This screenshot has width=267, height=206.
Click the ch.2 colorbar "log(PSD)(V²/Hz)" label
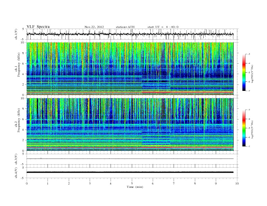[x=252, y=129]
